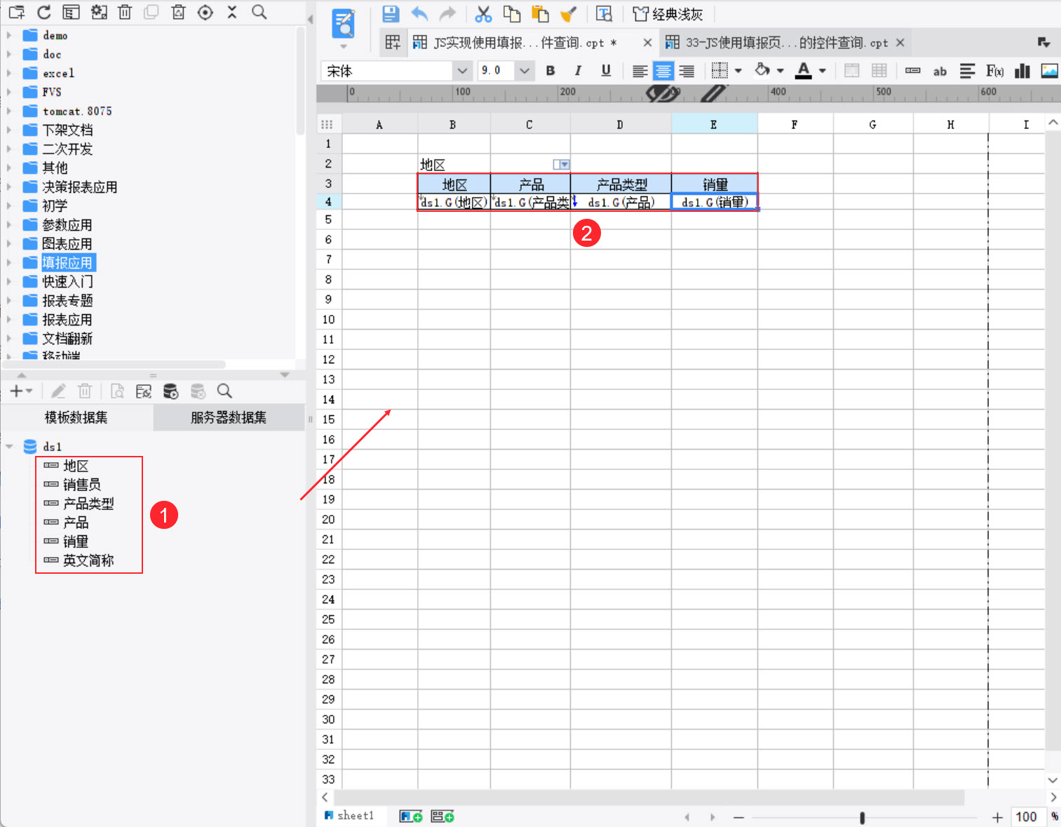This screenshot has width=1061, height=827.
Task: Open the 经典浅灰 theme button
Action: [668, 14]
